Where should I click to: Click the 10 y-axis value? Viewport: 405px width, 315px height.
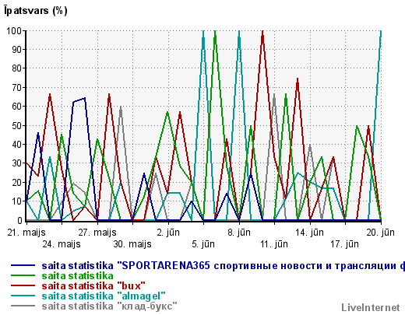[x=16, y=201]
